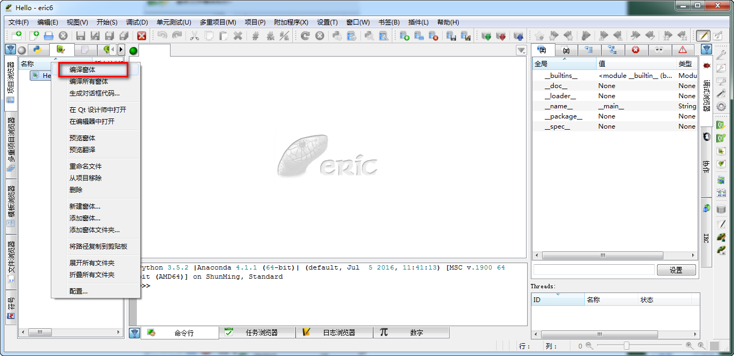Image resolution: width=734 pixels, height=356 pixels.
Task: Click the Open file blue folder icon
Action: pyautogui.click(x=49, y=36)
